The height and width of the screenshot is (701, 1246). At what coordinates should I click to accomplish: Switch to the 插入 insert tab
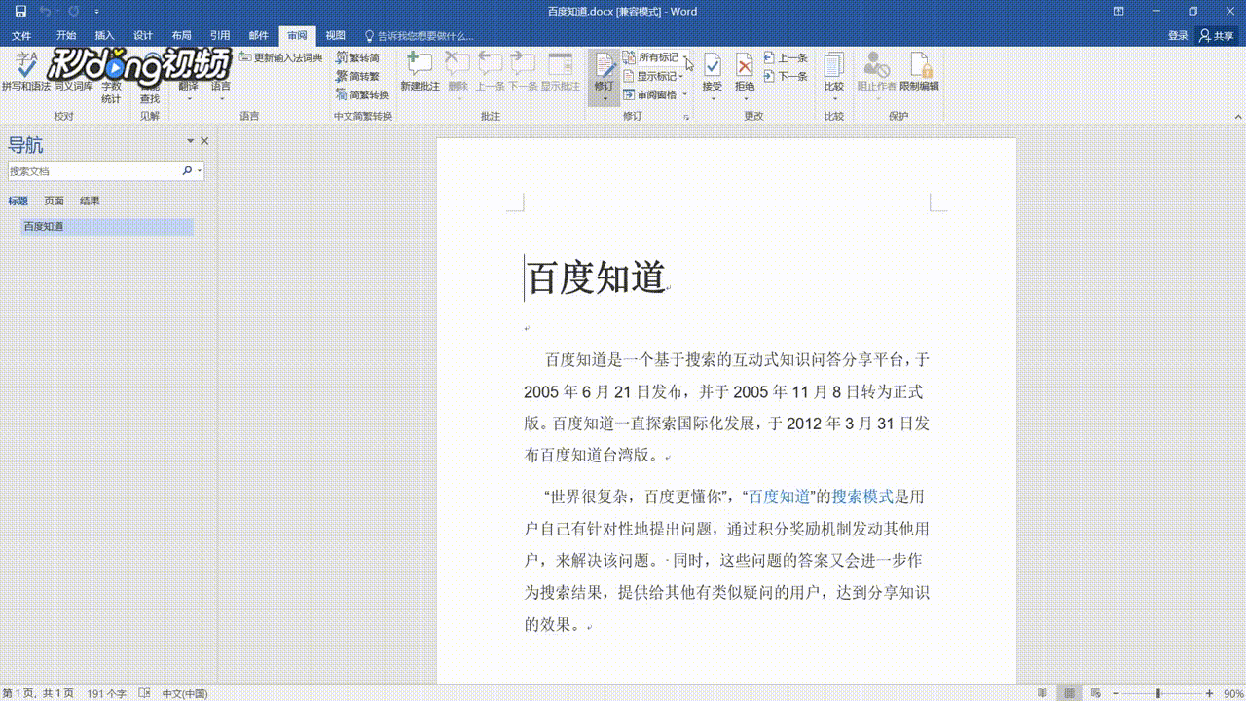104,36
